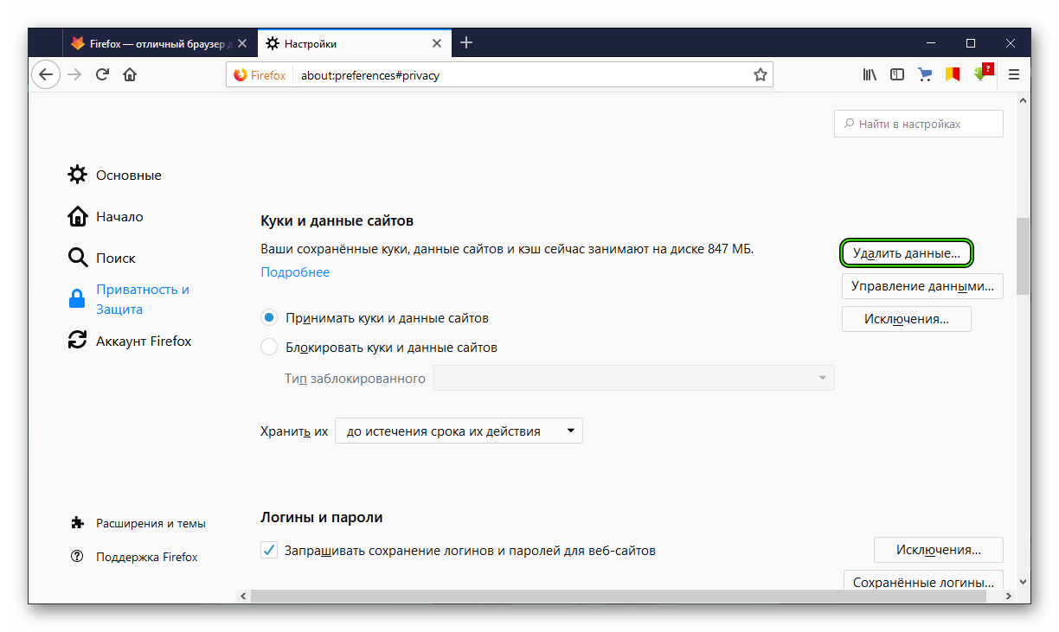The width and height of the screenshot is (1059, 632).
Task: Select Блокировать куки и данные сайтов radio
Action: tap(269, 348)
